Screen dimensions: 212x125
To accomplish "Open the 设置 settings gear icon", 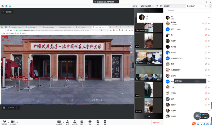I will (x=105, y=122).
